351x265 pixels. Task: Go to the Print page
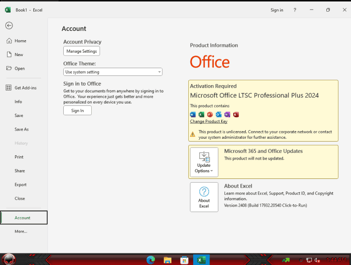19,157
